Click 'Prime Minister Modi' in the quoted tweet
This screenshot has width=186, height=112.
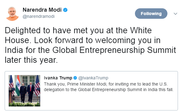tap(87, 84)
